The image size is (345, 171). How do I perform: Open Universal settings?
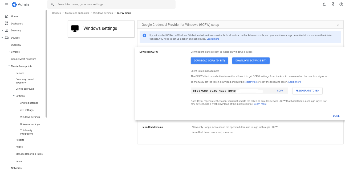[30, 124]
